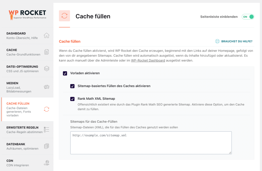Image resolution: width=262 pixels, height=171 pixels.
Task: Toggle the Seitenleiste einblenden switch
Action: [x=248, y=17]
